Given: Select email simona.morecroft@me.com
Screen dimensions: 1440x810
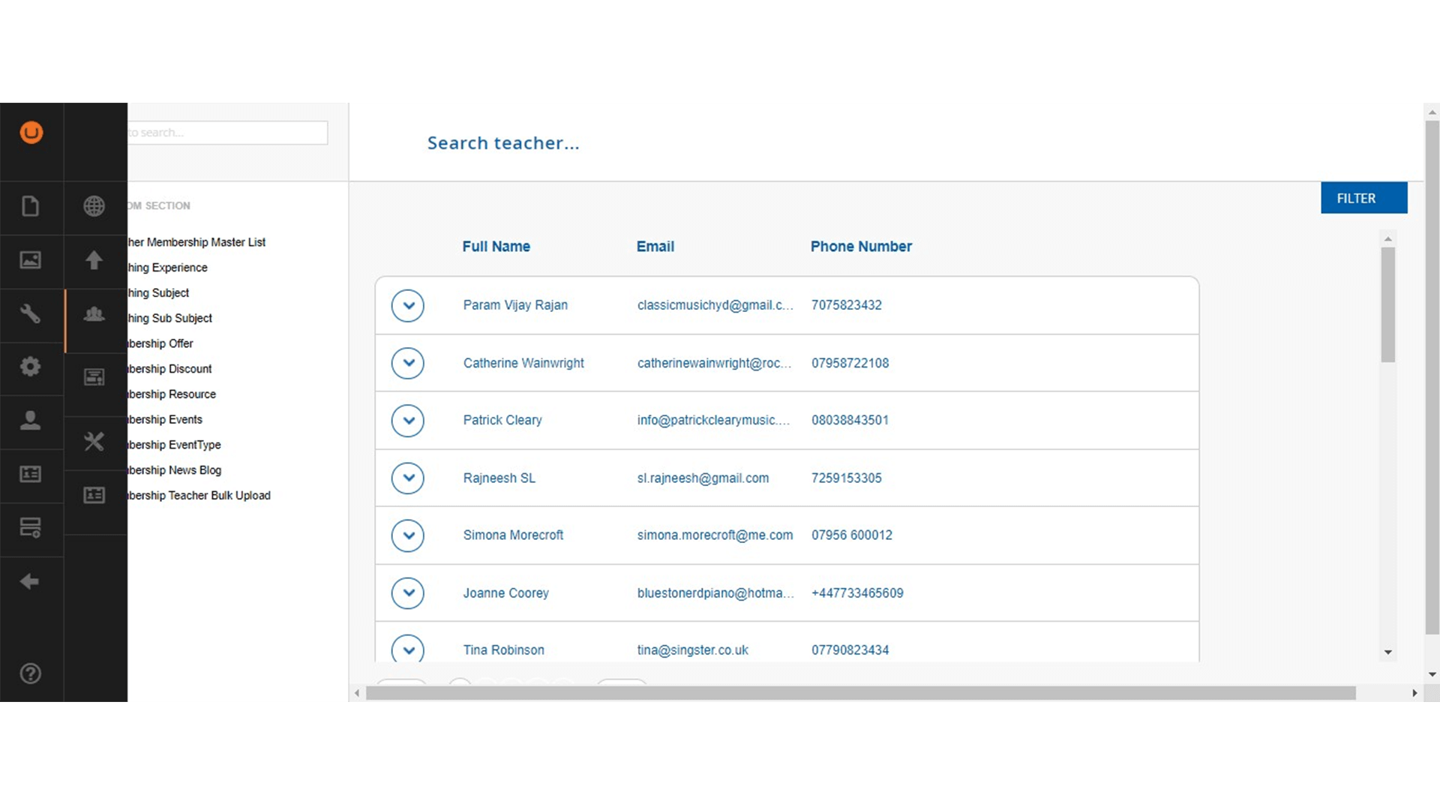Looking at the screenshot, I should (x=715, y=535).
